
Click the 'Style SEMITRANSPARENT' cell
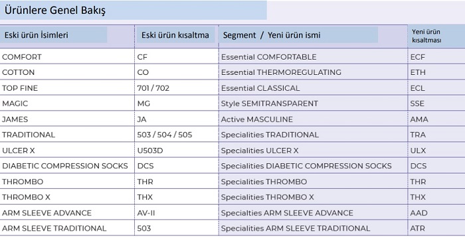pyautogui.click(x=313, y=103)
